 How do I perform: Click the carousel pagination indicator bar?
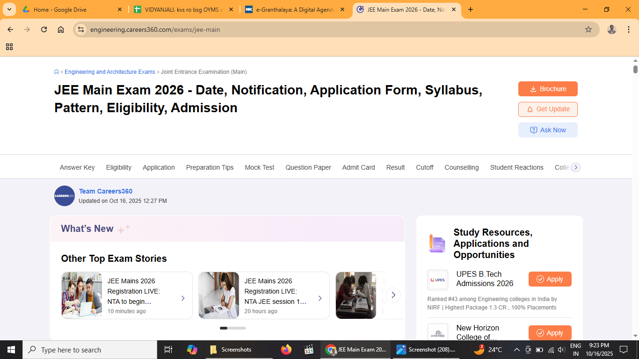tap(232, 328)
